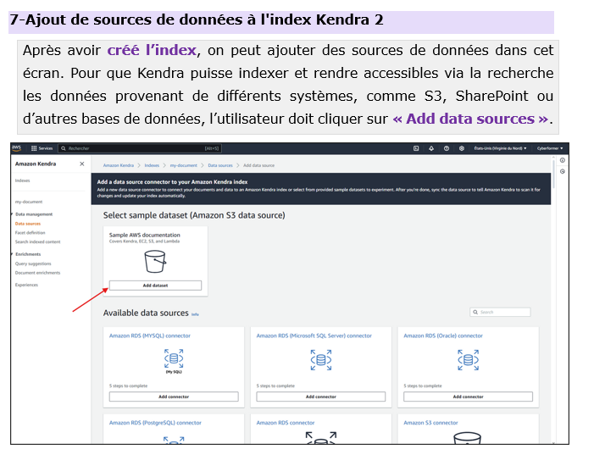Click the S3 bucket icon in sample card
Image resolution: width=594 pixels, height=466 pixels.
tap(155, 262)
